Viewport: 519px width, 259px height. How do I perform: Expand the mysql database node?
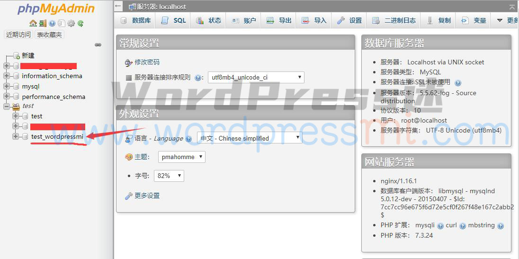7,87
